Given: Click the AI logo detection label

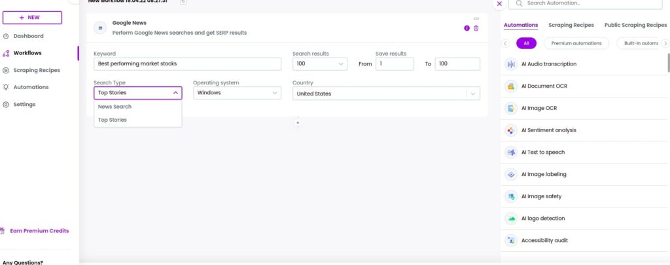Looking at the screenshot, I should click(543, 219).
